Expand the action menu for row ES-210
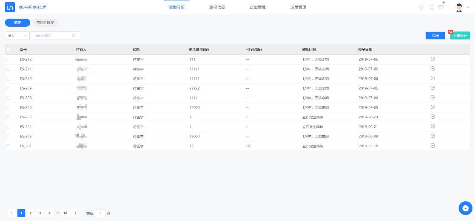This screenshot has height=221, width=475. (433, 78)
